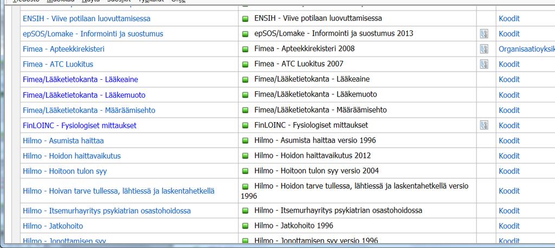Click Koodit in Hilmo - Asumista haittaa row

point(509,141)
